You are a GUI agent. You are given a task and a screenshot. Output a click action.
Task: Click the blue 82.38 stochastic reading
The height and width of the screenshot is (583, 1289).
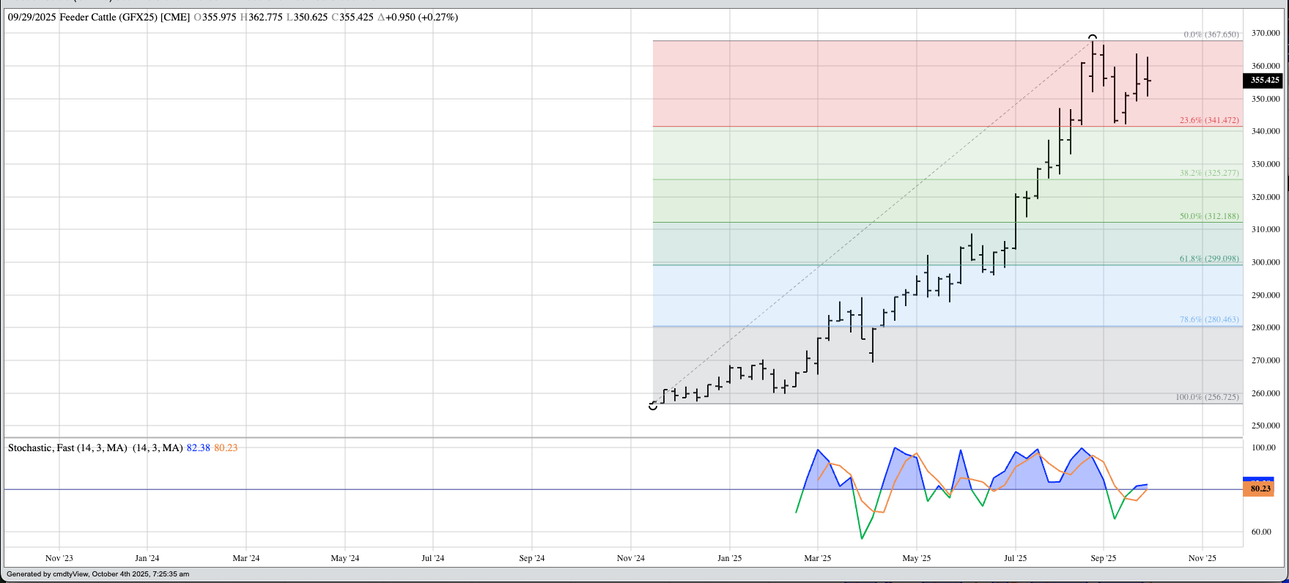point(198,448)
